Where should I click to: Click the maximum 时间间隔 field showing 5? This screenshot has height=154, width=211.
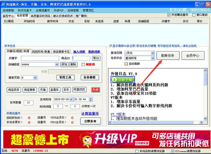[75, 106]
